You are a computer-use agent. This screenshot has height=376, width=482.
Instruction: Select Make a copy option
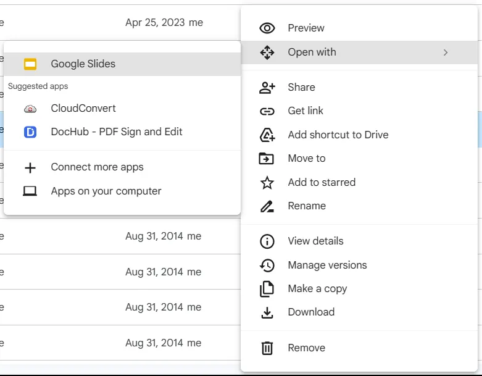click(x=317, y=288)
